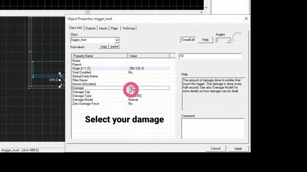Click the Value column header
The width and height of the screenshot is (307, 172).
(x=148, y=56)
